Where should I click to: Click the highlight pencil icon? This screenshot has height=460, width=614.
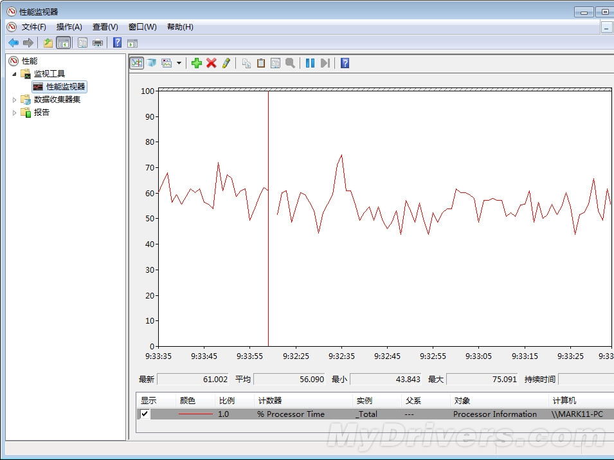pos(226,63)
